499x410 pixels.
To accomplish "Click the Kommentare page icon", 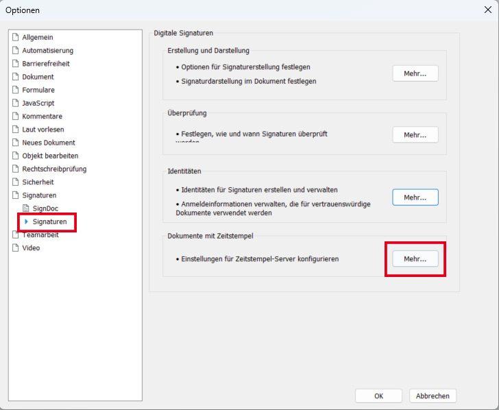I will pos(16,117).
